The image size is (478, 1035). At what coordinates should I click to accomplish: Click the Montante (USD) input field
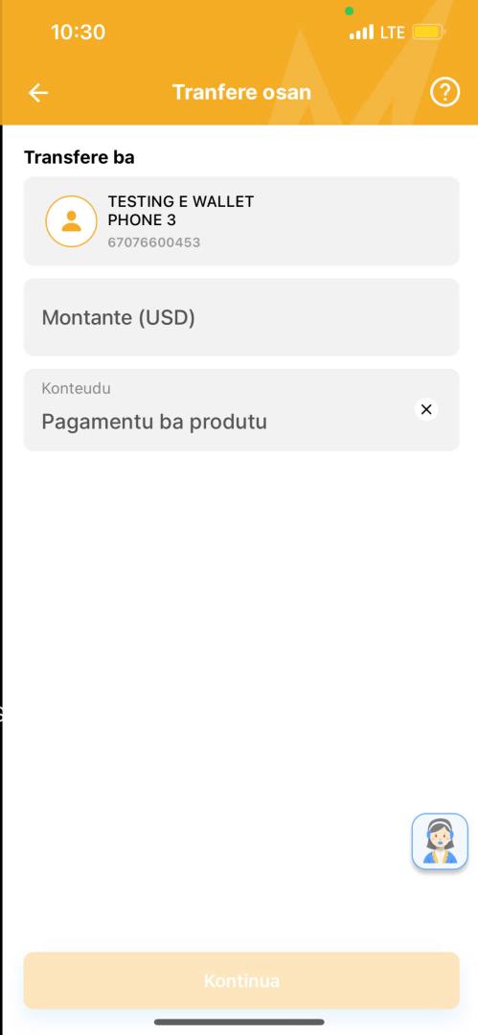(241, 317)
